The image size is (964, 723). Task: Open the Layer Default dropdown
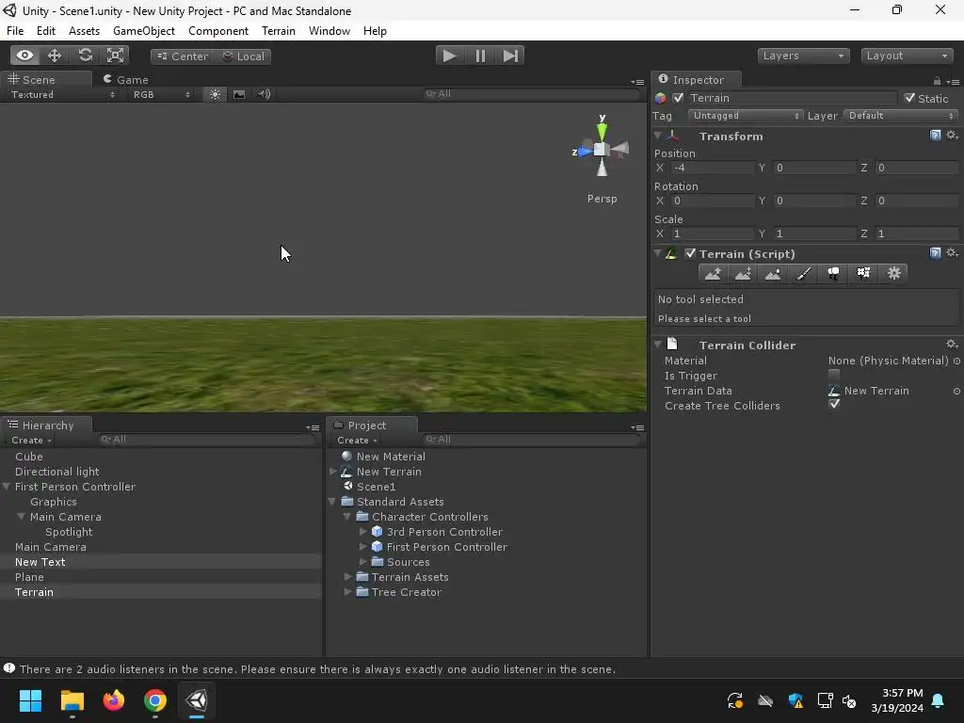[901, 115]
